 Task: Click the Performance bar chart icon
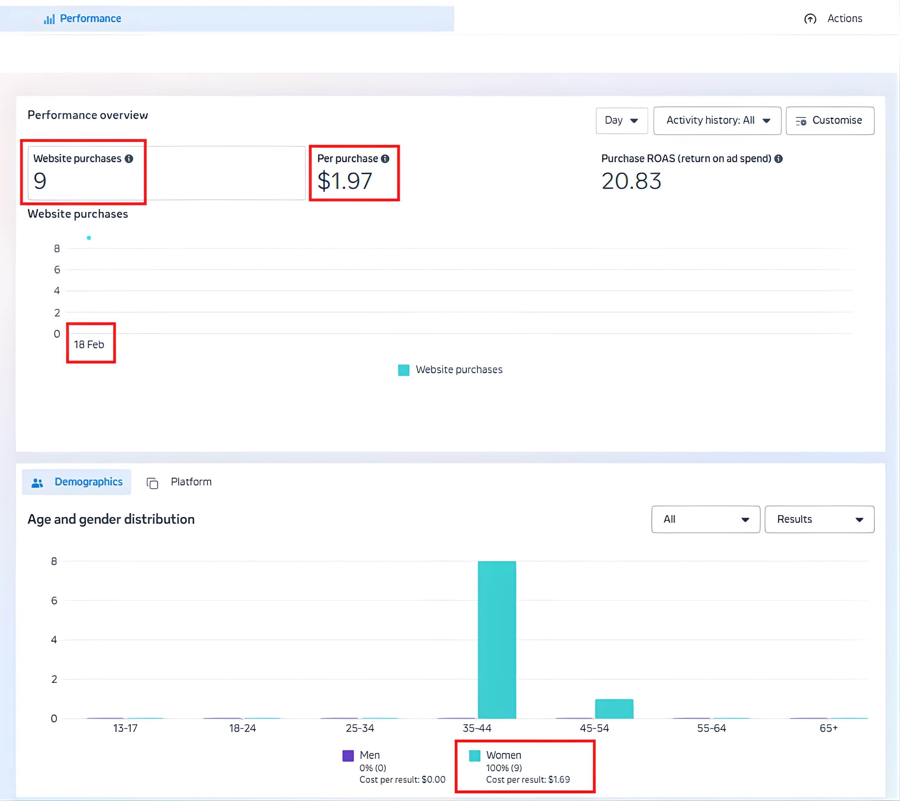49,19
